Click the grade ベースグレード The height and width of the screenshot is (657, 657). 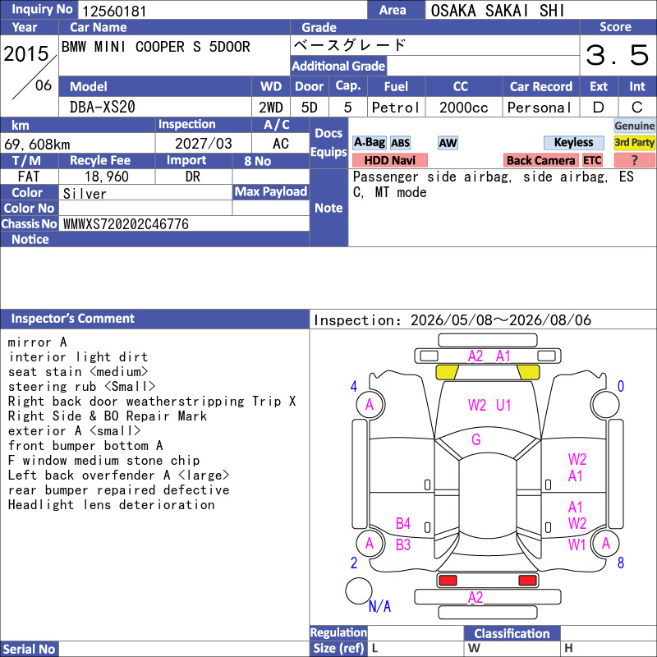tap(350, 45)
